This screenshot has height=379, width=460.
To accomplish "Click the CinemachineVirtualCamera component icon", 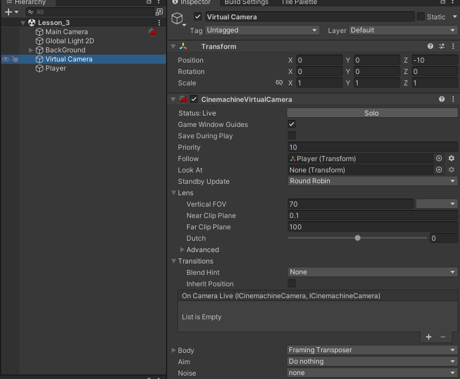I will 183,99.
